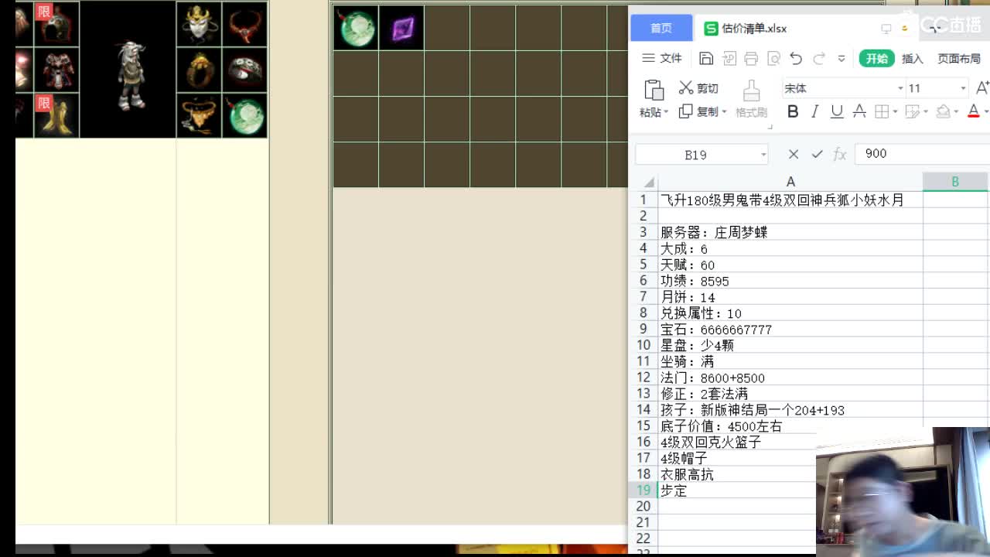Click the confirm checkmark in formula bar

tap(817, 154)
